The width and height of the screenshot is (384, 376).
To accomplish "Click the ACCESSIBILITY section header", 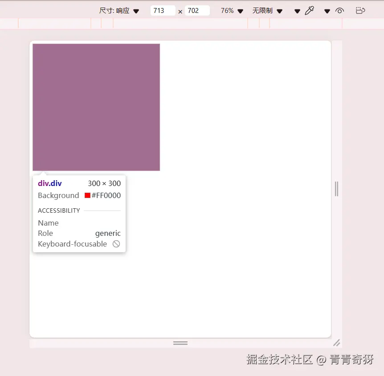I will 59,210.
